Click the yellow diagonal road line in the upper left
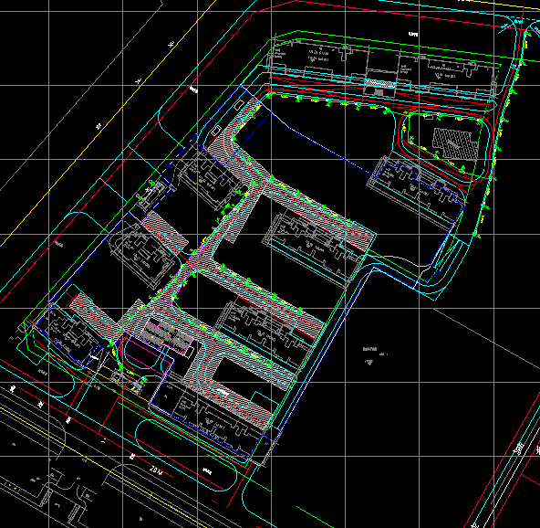Image resolution: width=540 pixels, height=528 pixels. (103, 123)
